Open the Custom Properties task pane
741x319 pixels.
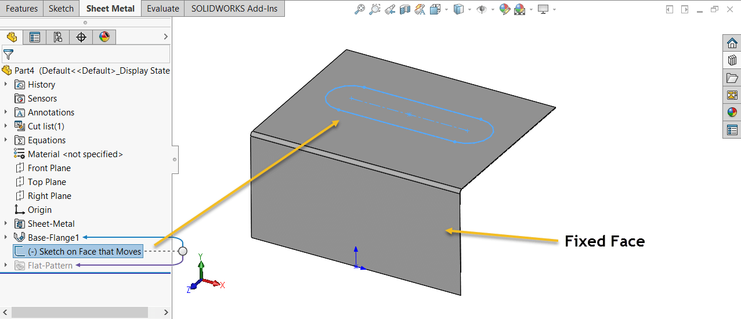(x=732, y=130)
